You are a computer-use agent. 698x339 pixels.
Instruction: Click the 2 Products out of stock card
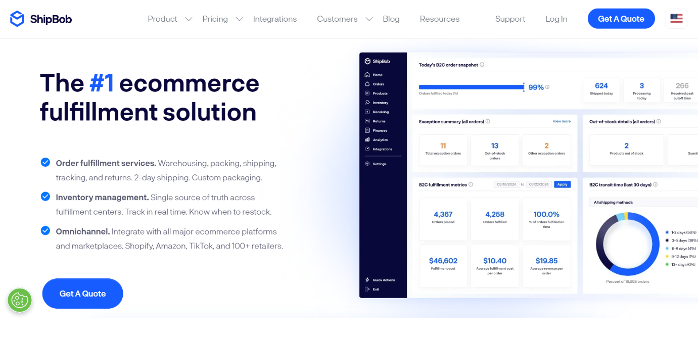(x=626, y=150)
